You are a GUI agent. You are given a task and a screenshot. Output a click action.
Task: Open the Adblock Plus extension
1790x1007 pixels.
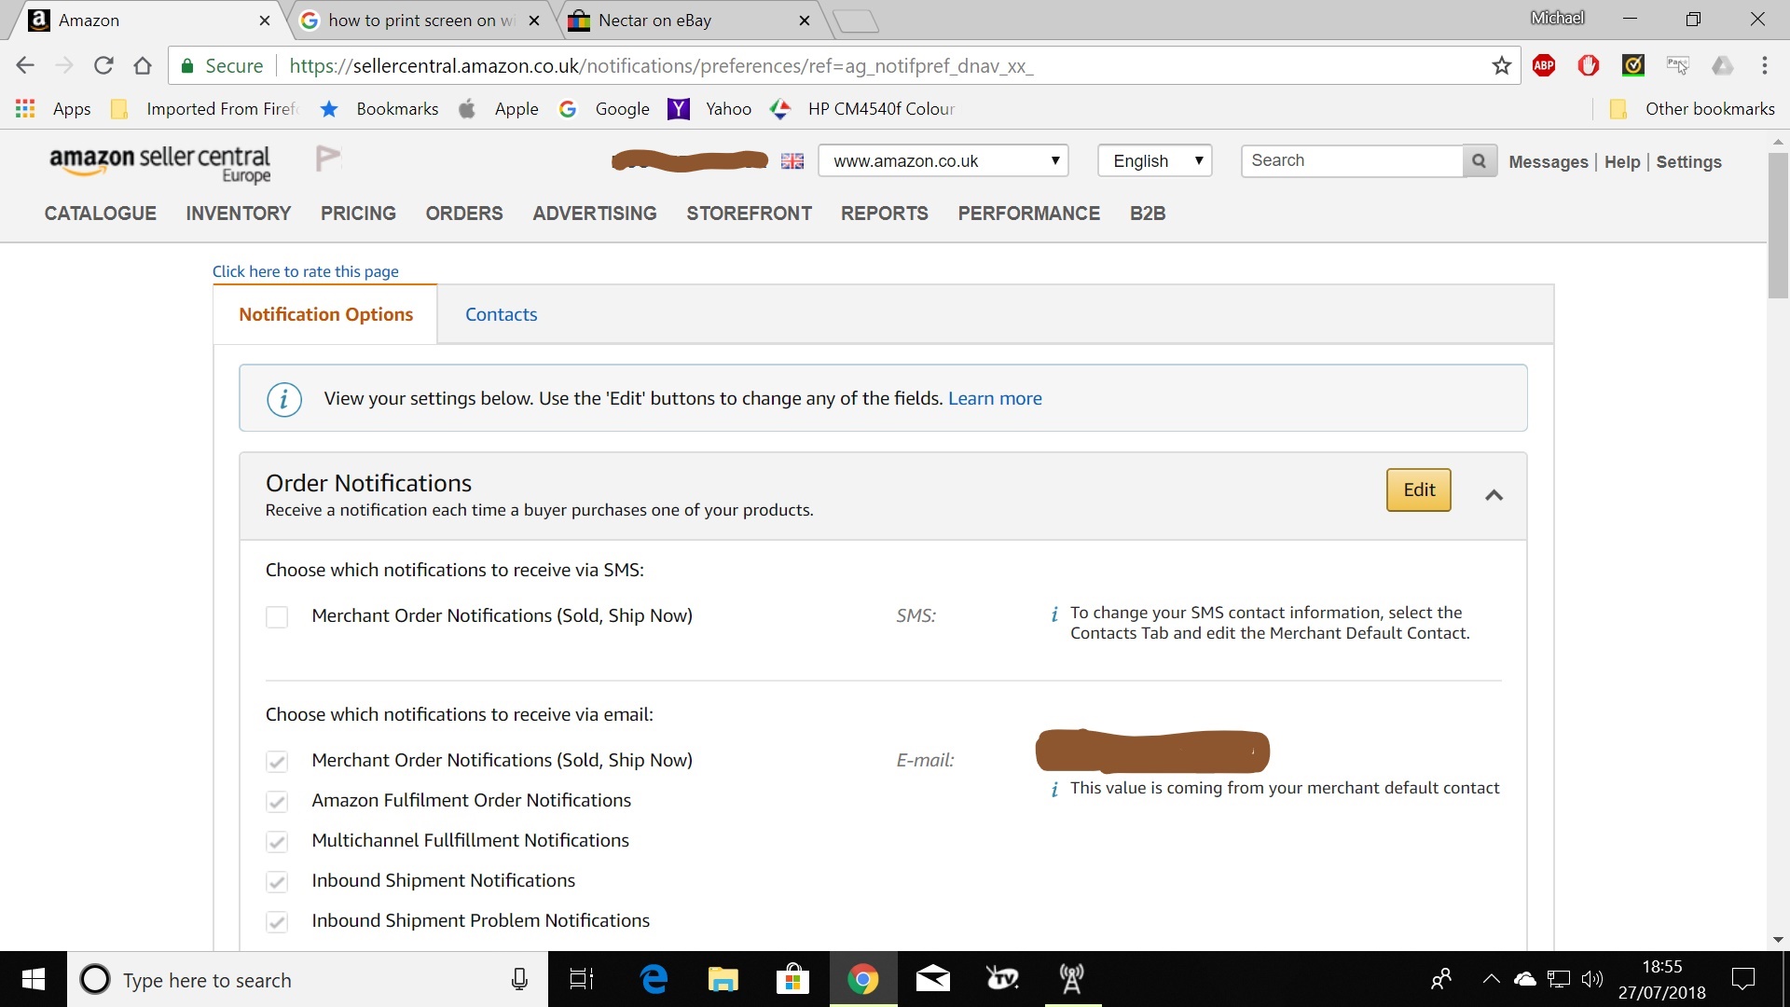1544,65
